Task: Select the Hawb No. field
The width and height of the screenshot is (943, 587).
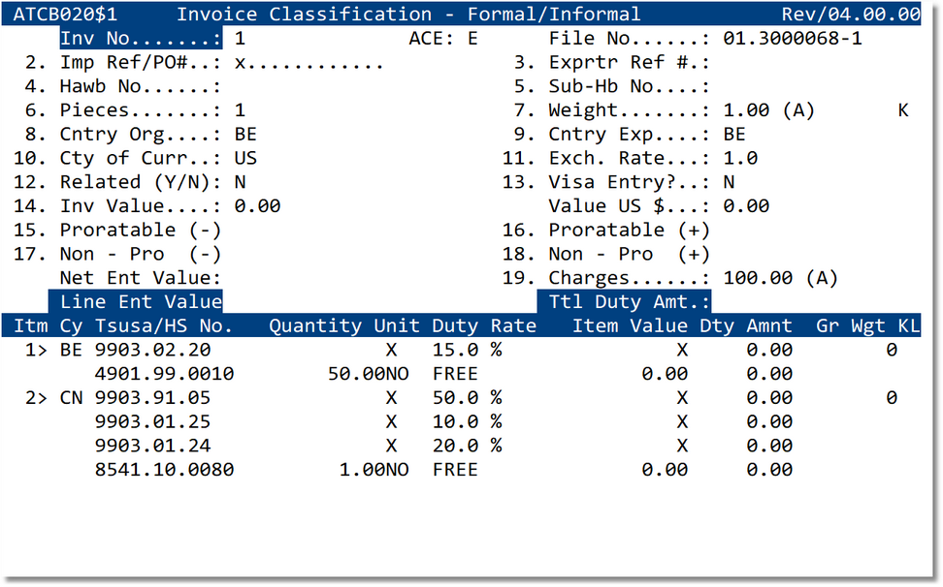Action: click(x=140, y=86)
